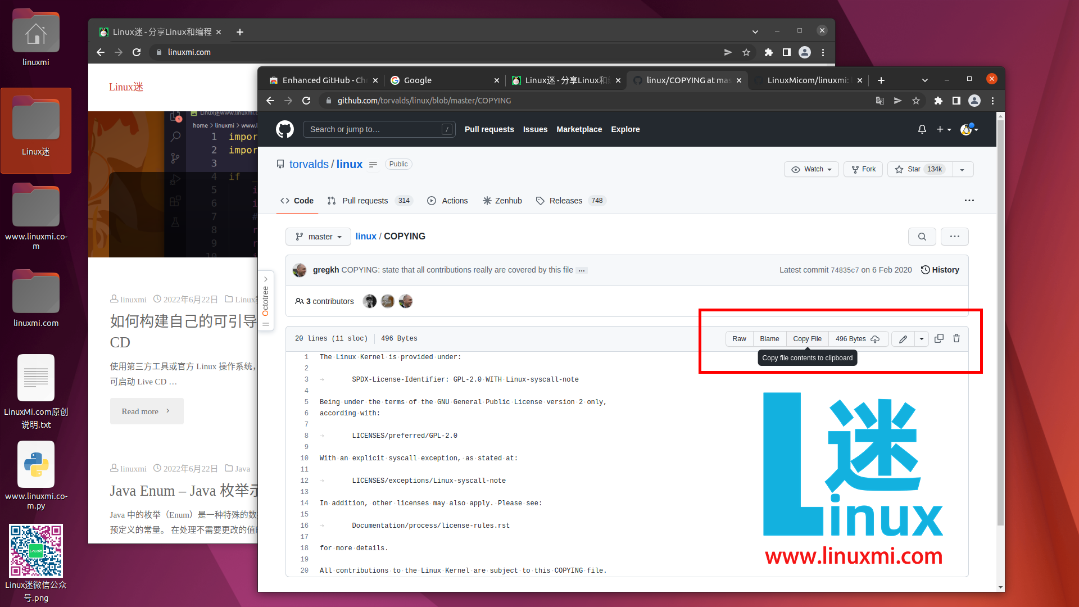Viewport: 1079px width, 607px height.
Task: View Raw file contents
Action: [739, 339]
